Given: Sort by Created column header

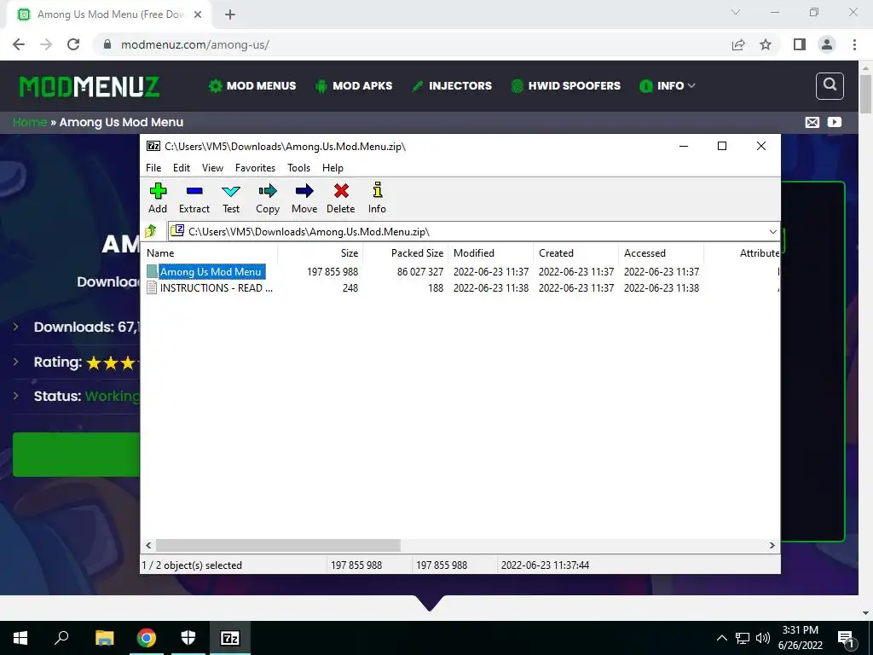Looking at the screenshot, I should pos(575,252).
